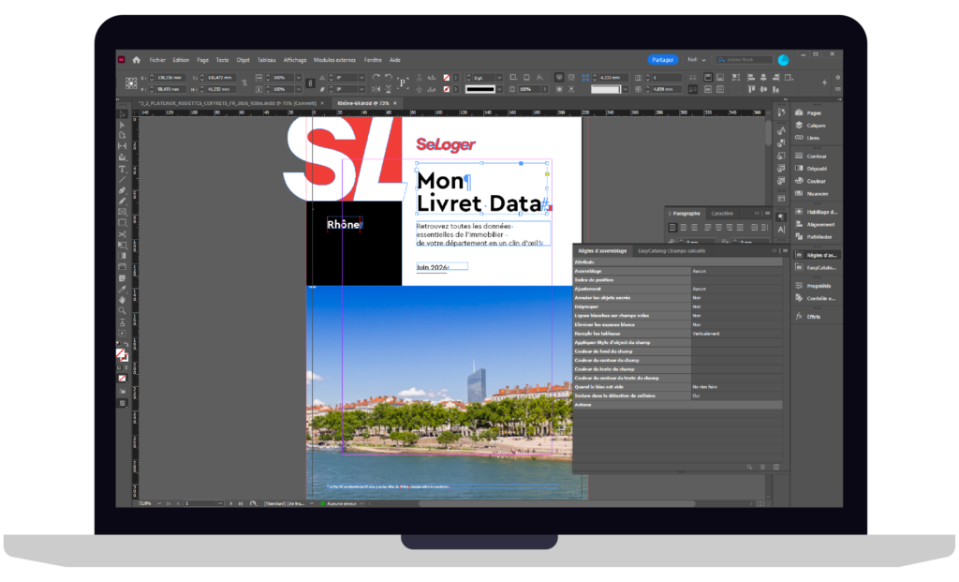Click the fill and stroke swatch in toolbox
The height and width of the screenshot is (582, 959).
[x=122, y=354]
